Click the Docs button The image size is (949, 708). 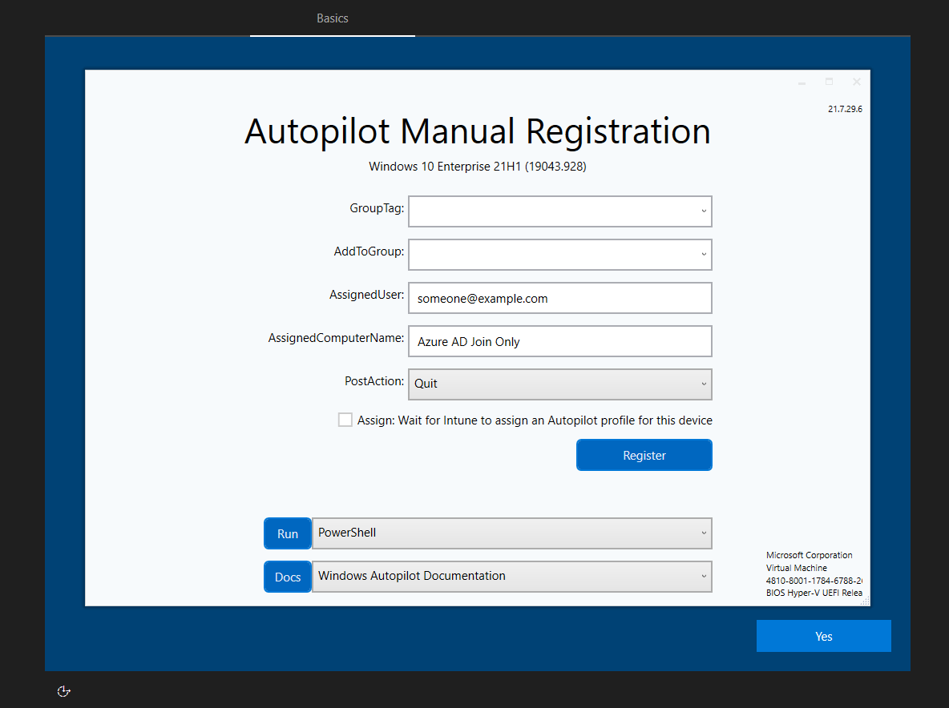click(x=288, y=577)
